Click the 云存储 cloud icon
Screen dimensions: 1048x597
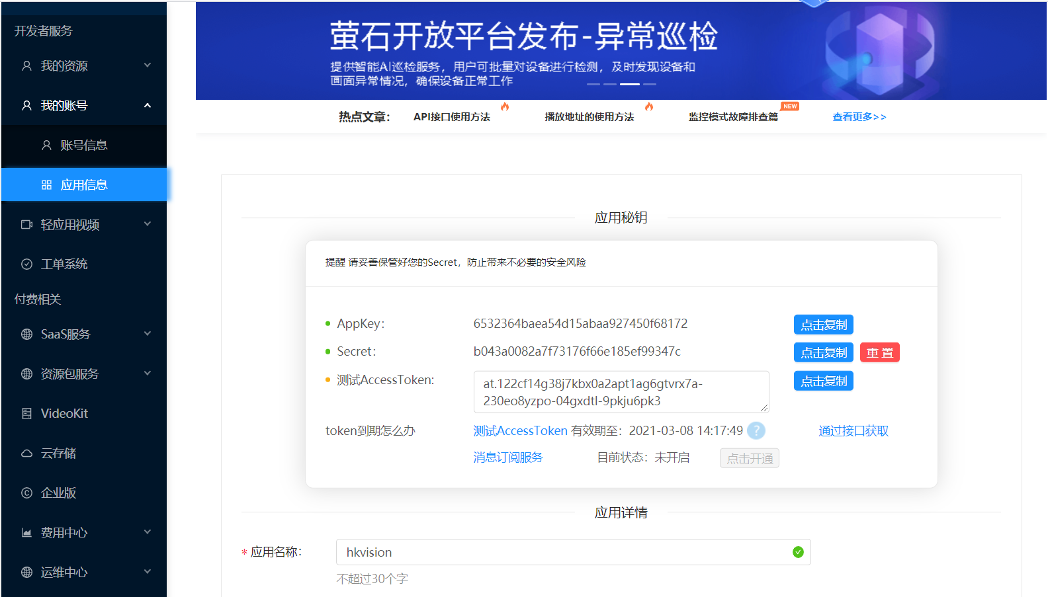point(26,454)
